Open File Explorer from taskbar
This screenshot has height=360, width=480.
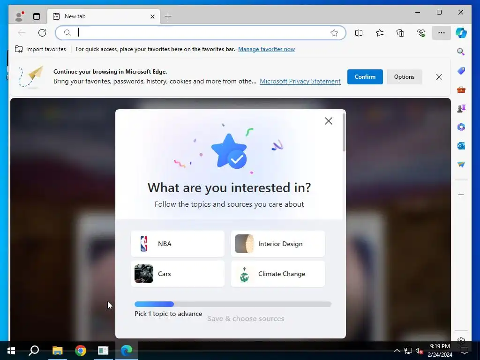coord(57,351)
